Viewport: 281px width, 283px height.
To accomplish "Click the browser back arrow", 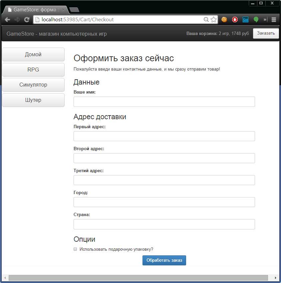I will [x=7, y=20].
